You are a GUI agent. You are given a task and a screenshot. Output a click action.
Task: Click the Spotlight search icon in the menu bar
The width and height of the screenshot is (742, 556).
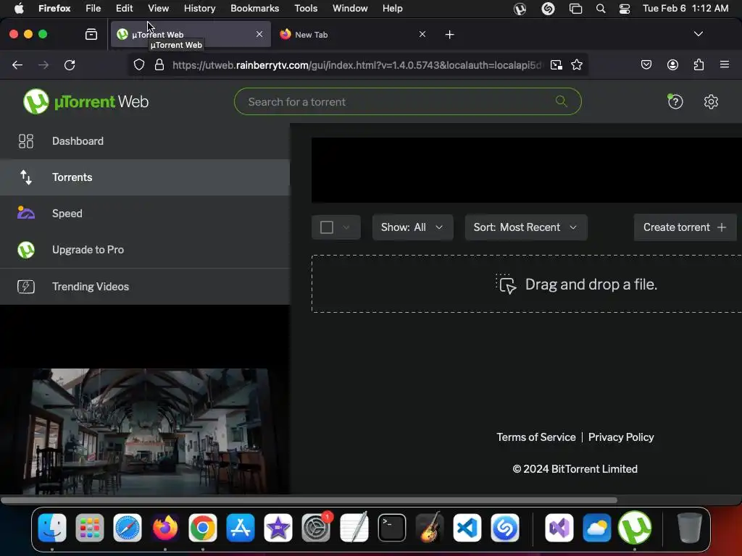601,9
